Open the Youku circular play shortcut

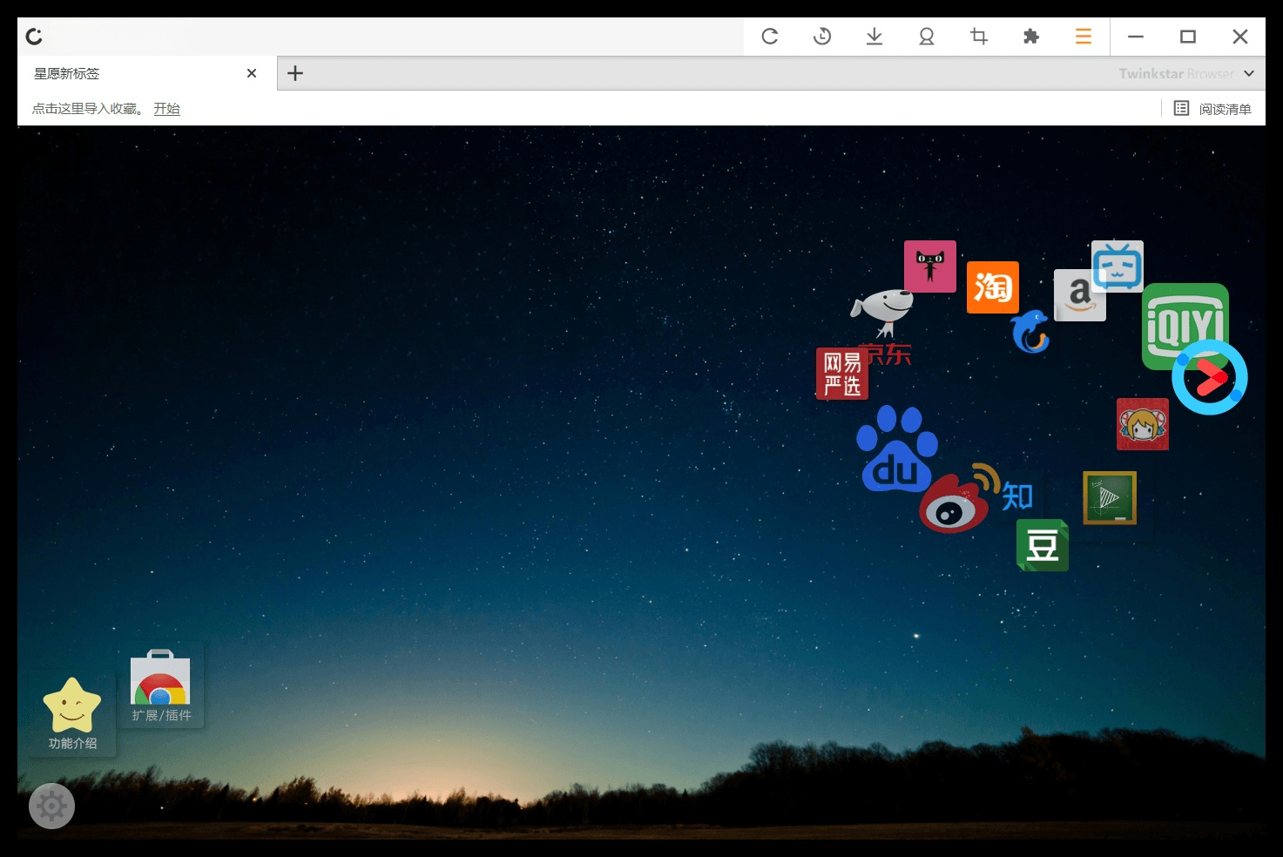click(x=1210, y=377)
